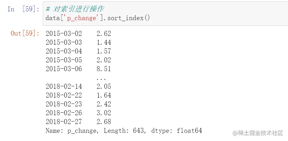This screenshot has height=141, width=288.
Task: Click the 2015-03-02 date in output
Action: click(x=64, y=33)
